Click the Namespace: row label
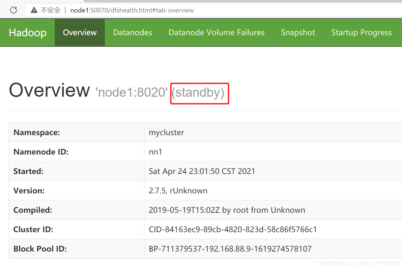The height and width of the screenshot is (269, 402). pos(37,133)
